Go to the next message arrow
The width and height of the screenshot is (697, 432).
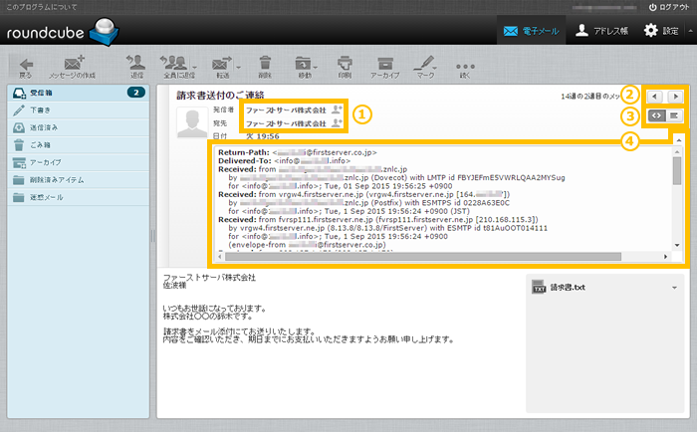(676, 96)
